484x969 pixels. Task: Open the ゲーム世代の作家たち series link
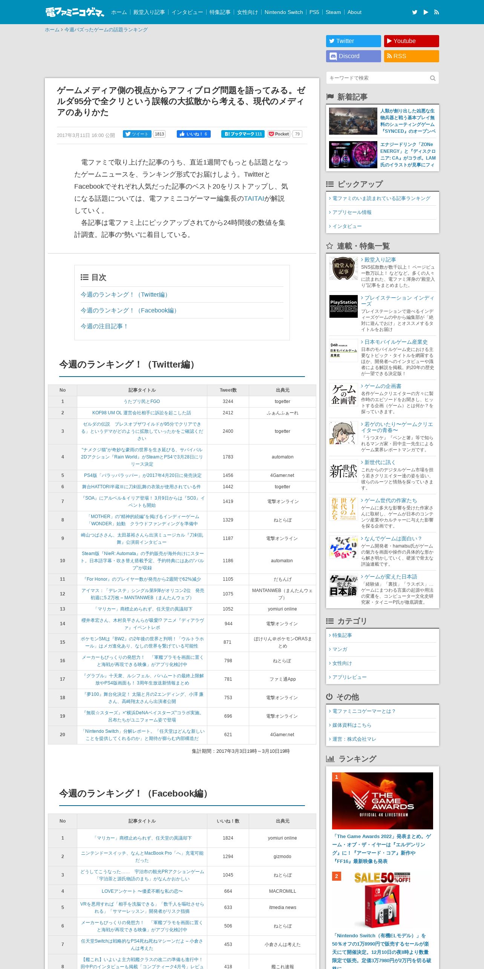pos(391,500)
